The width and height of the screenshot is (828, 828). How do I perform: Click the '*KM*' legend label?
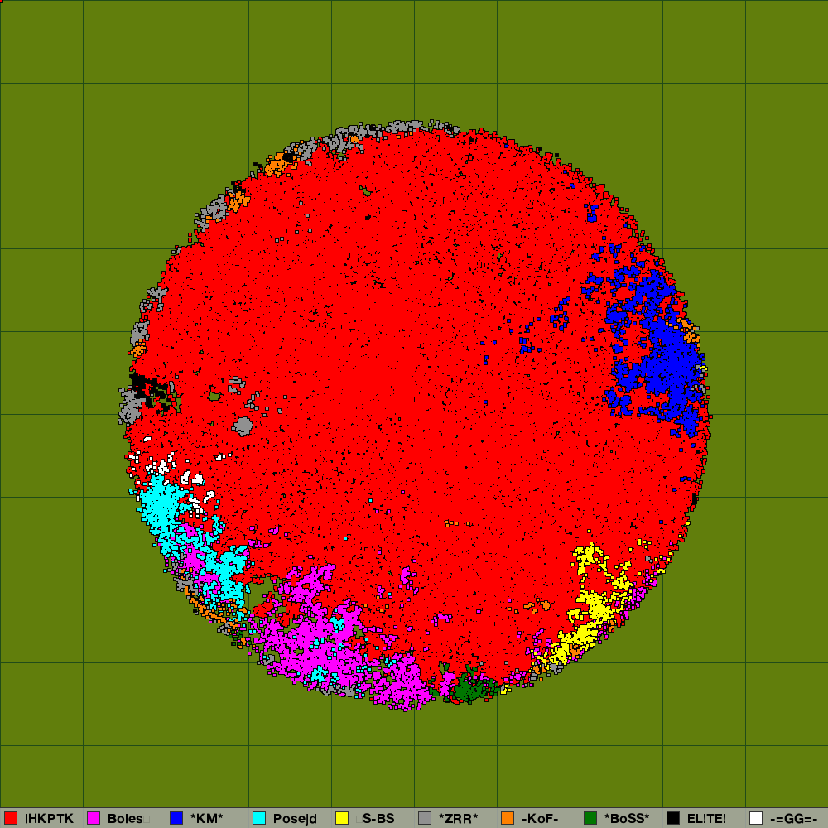point(206,819)
